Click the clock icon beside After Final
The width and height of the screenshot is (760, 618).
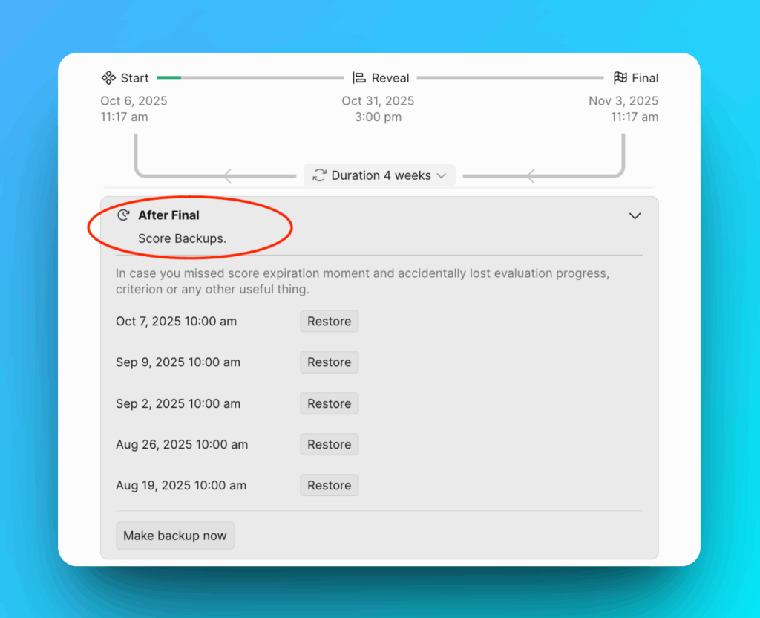pos(122,215)
